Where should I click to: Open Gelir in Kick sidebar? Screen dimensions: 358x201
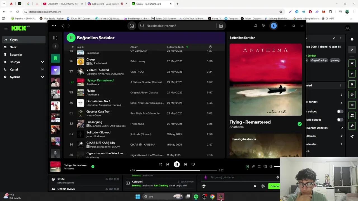(x=24, y=47)
